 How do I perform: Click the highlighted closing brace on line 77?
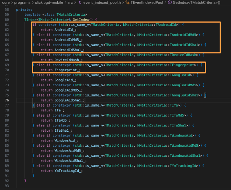(34, 105)
